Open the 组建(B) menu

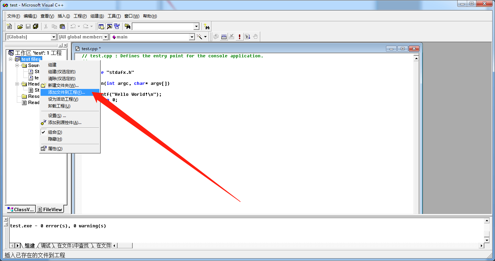click(97, 16)
